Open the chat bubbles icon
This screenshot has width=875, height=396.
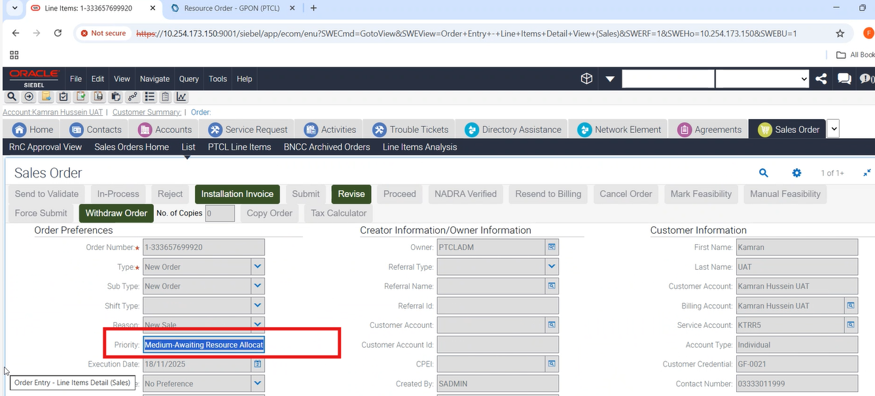pyautogui.click(x=844, y=79)
